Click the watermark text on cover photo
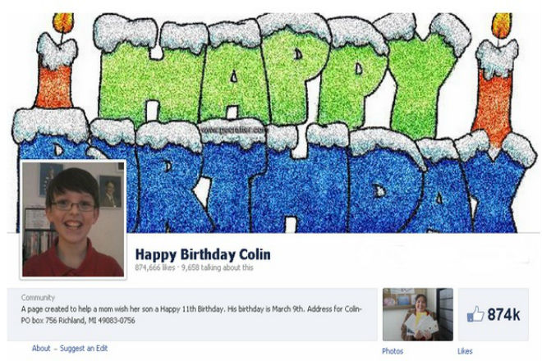The width and height of the screenshot is (542, 361). [234, 130]
